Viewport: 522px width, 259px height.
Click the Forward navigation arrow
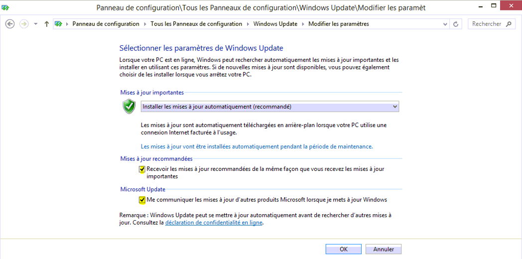(24, 24)
